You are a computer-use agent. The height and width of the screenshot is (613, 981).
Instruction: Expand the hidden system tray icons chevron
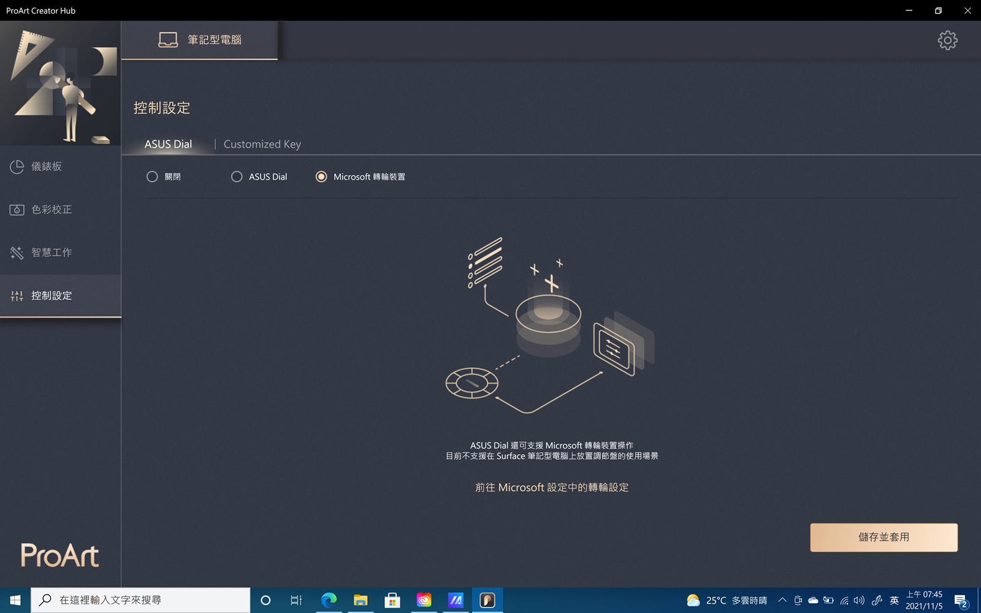782,600
